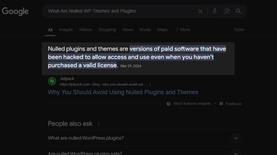Open About featured snippets link
Image resolution: width=277 pixels, height=155 pixels.
[x=192, y=104]
